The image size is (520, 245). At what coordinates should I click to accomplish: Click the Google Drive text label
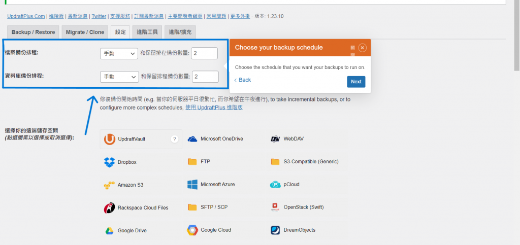coord(132,231)
